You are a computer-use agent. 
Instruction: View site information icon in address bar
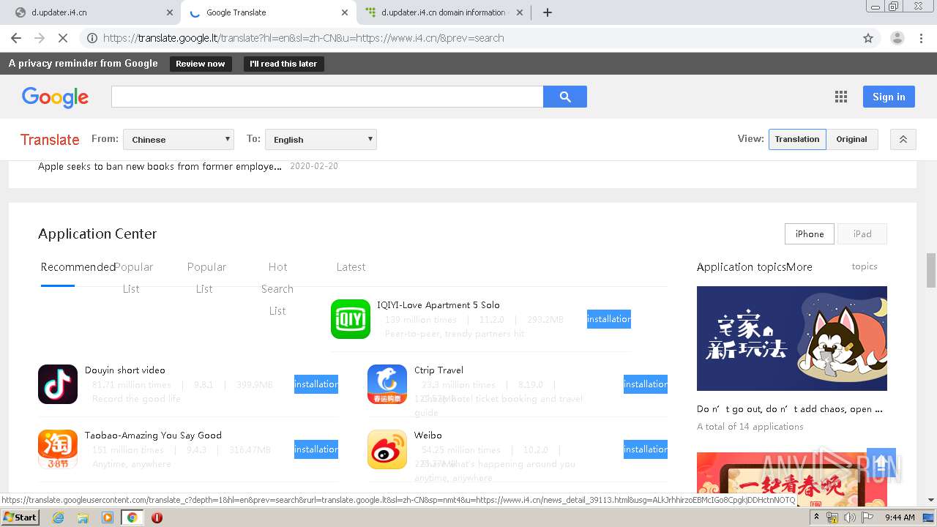pos(92,38)
